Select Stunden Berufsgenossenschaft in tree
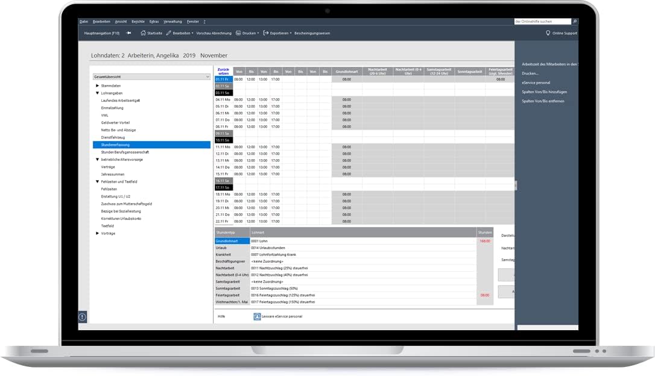 tap(125, 152)
